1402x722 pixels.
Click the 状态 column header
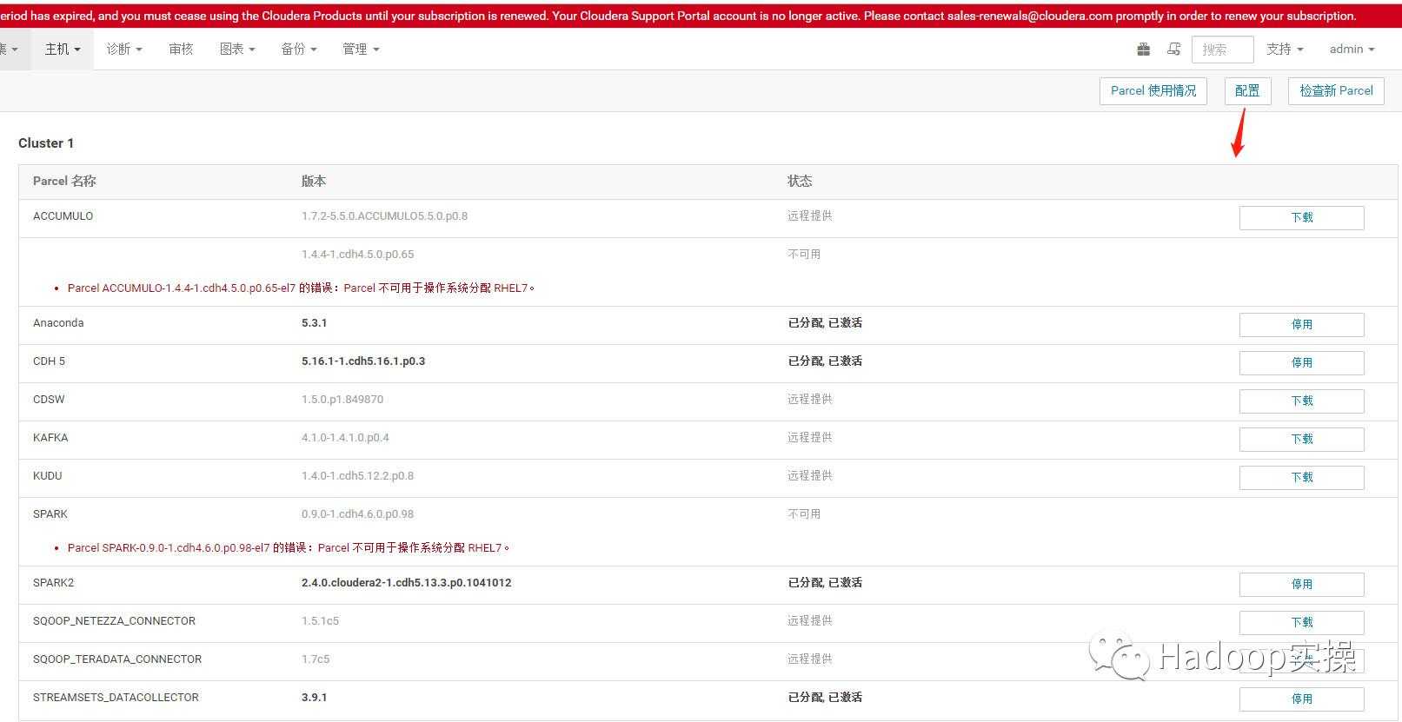(800, 181)
